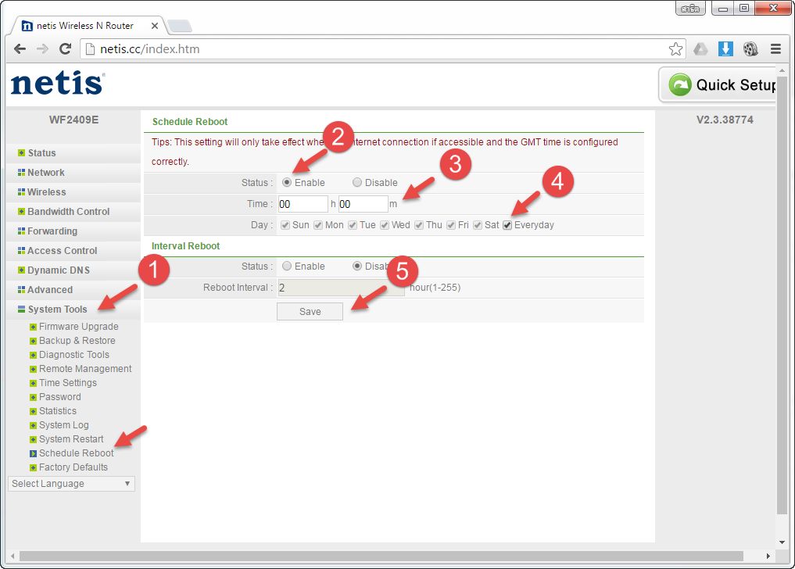Click the blue download arrow extension icon
The height and width of the screenshot is (569, 795).
(725, 48)
